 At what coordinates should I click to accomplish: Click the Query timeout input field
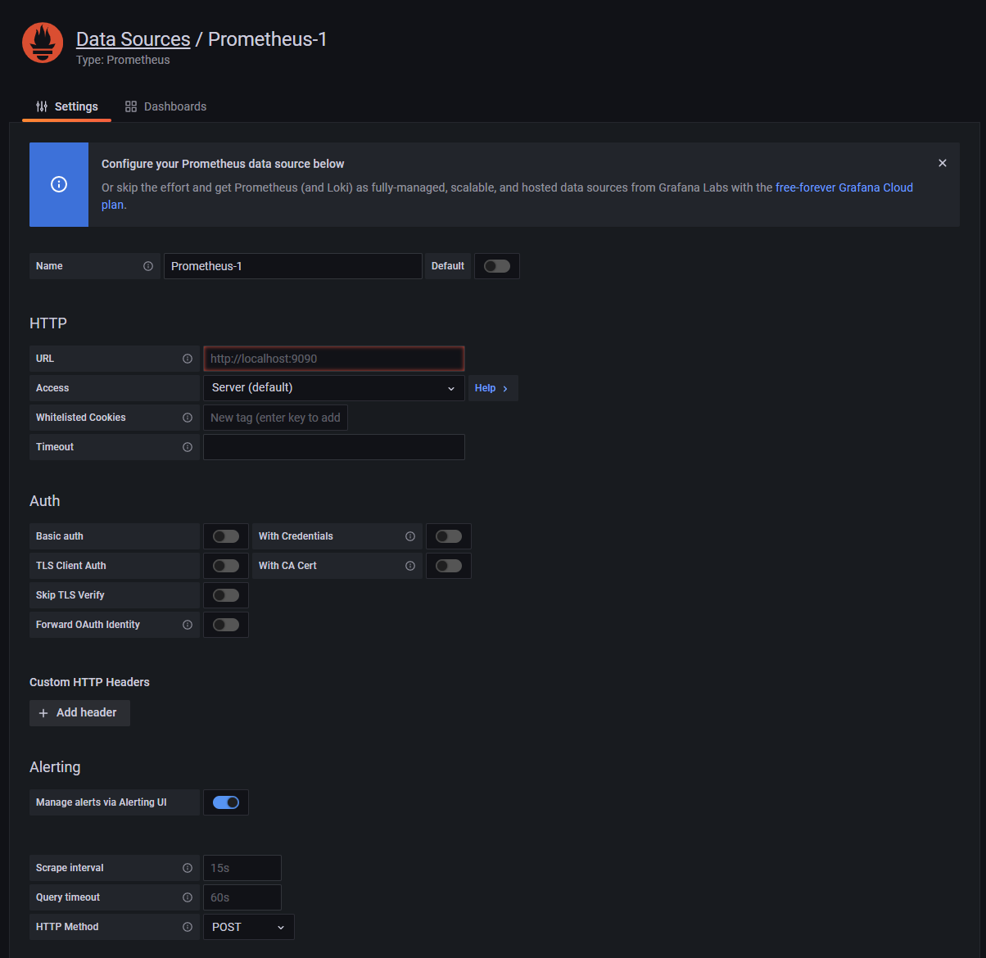pos(242,897)
